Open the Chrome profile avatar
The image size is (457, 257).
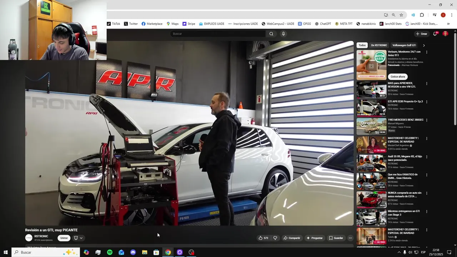[x=443, y=15]
